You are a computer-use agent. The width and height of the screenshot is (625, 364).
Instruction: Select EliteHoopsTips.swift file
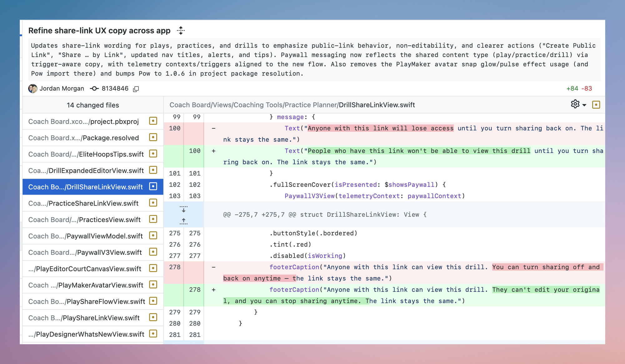coord(93,154)
